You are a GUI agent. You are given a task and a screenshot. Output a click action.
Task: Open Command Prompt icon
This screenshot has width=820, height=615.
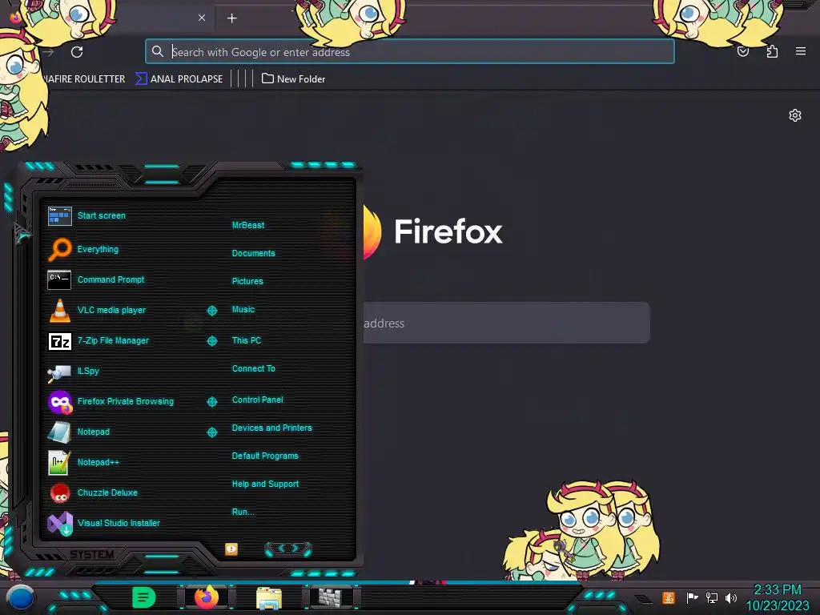click(59, 279)
